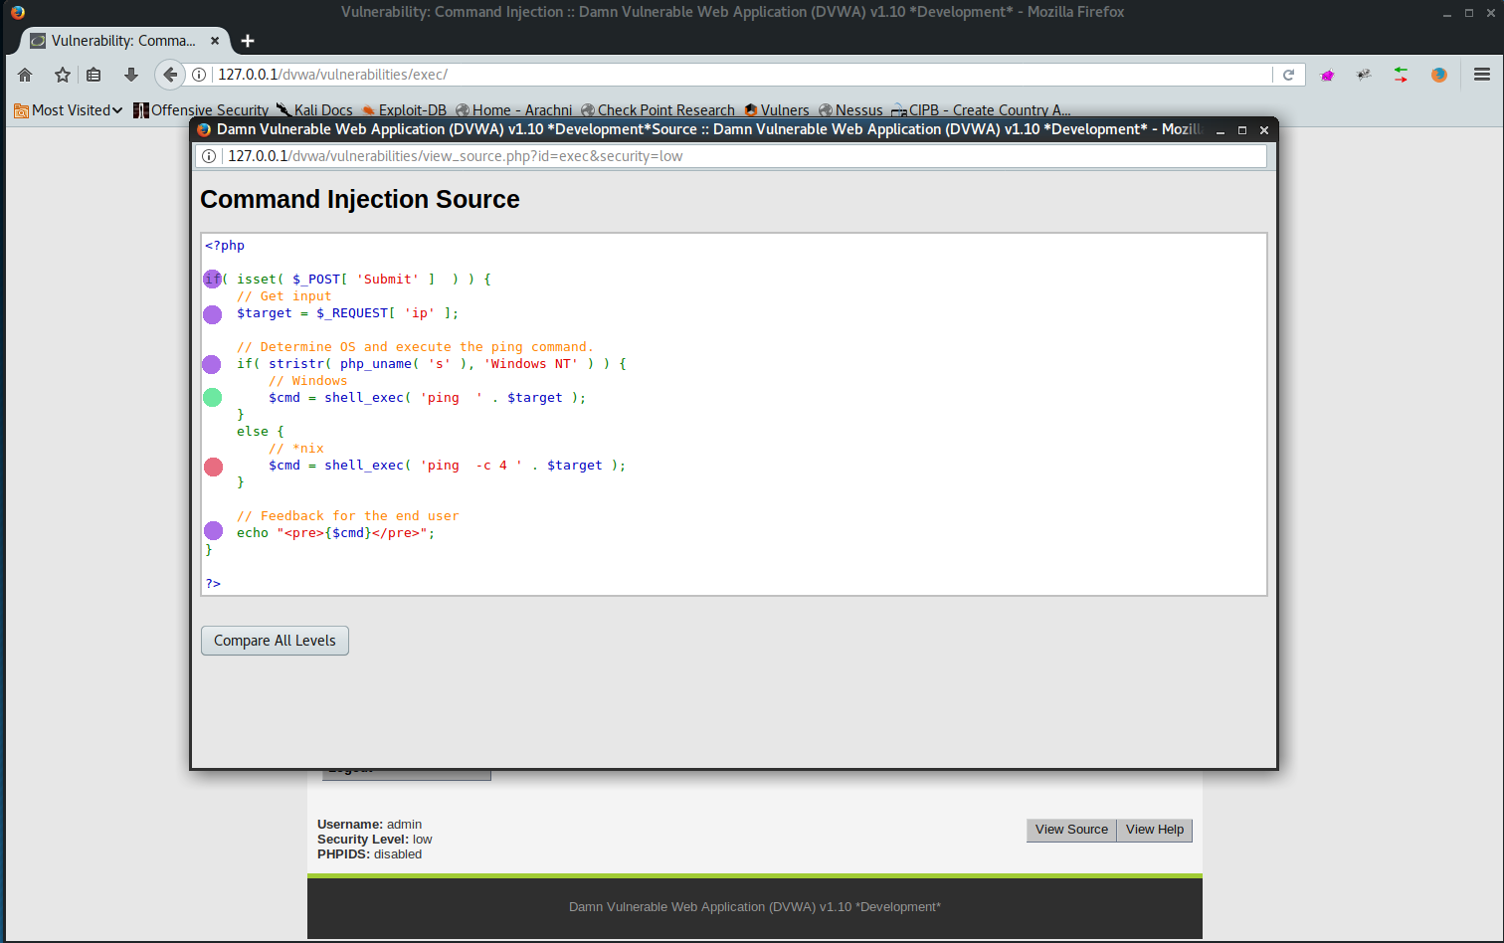The image size is (1504, 943).
Task: Open Exploit-DB bookmark
Action: (404, 110)
